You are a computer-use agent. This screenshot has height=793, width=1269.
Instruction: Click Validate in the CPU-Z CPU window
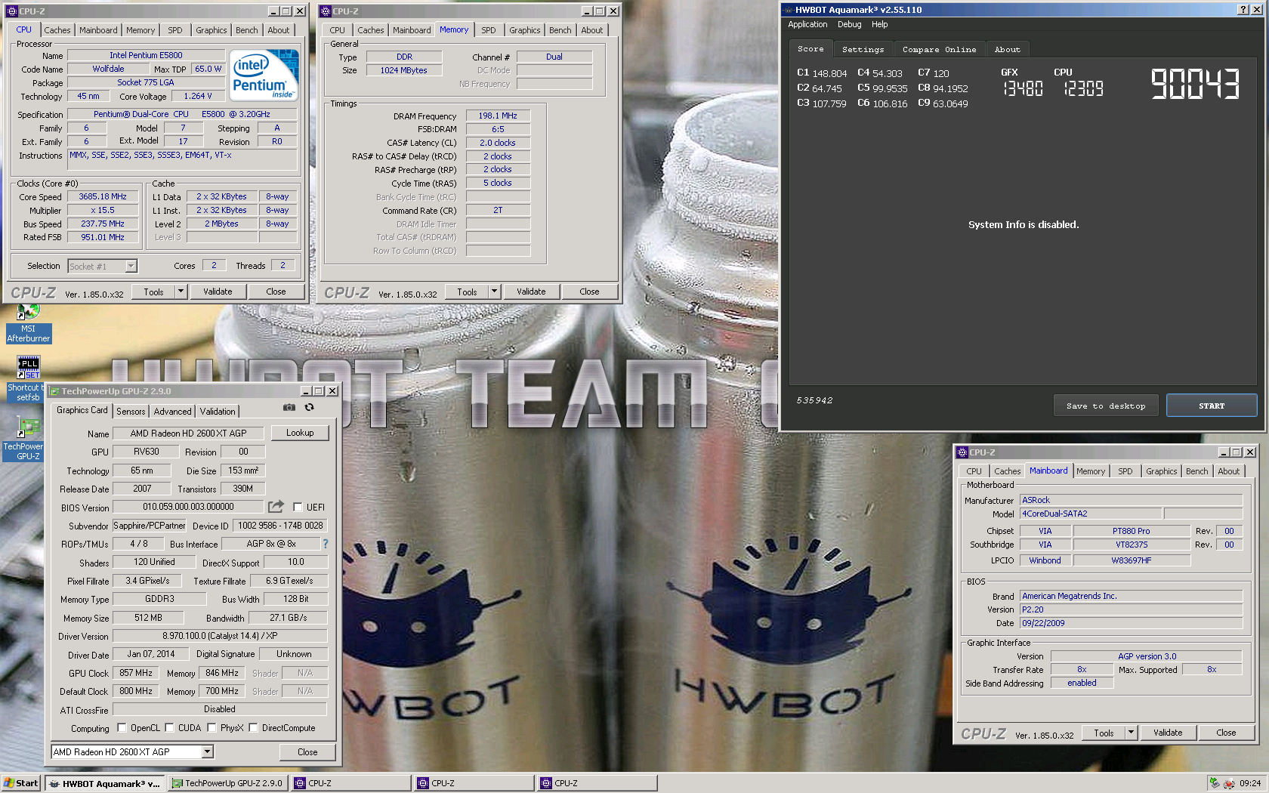pyautogui.click(x=218, y=292)
